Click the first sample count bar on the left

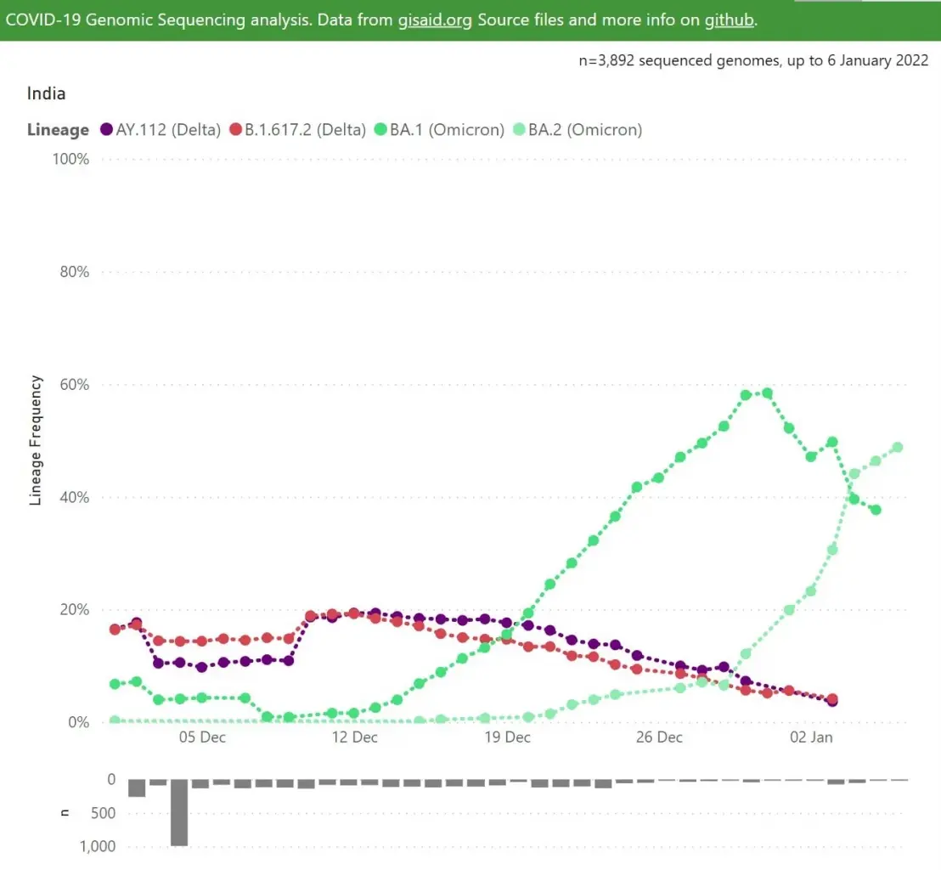click(x=137, y=788)
